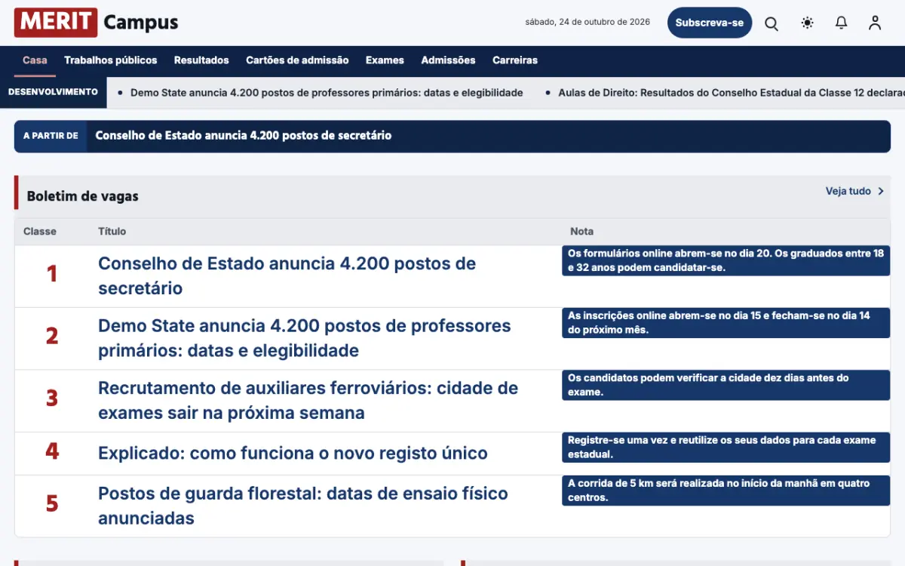Click the A PARTIR DE label

coord(51,136)
